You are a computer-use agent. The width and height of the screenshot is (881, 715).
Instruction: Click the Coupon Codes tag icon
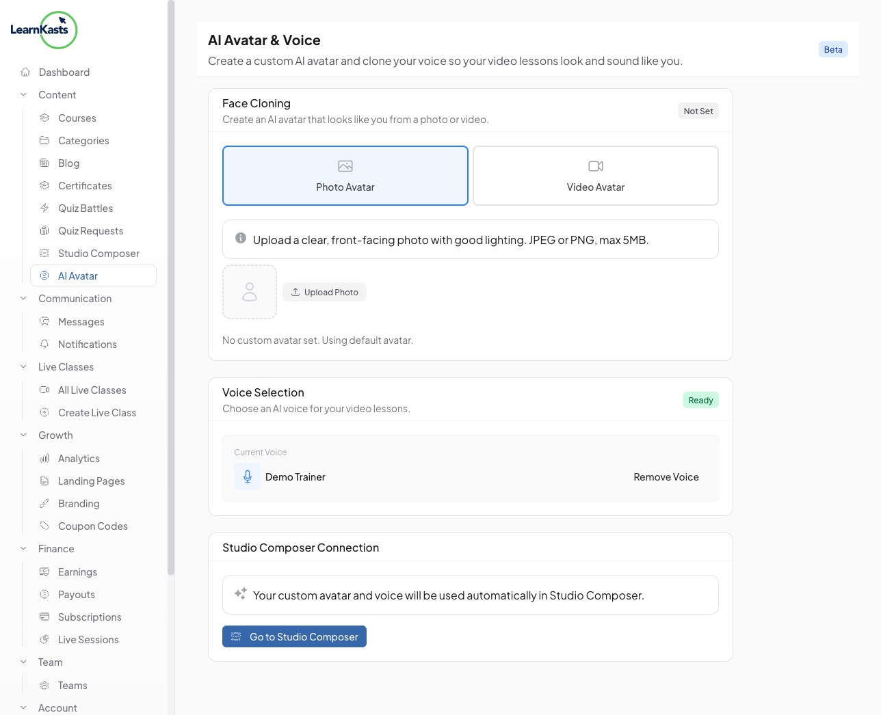[44, 526]
